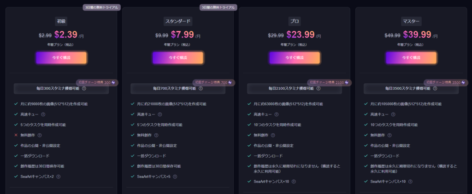
Task: Click red X next to 無料創作 in 初級
Action: coord(16,135)
